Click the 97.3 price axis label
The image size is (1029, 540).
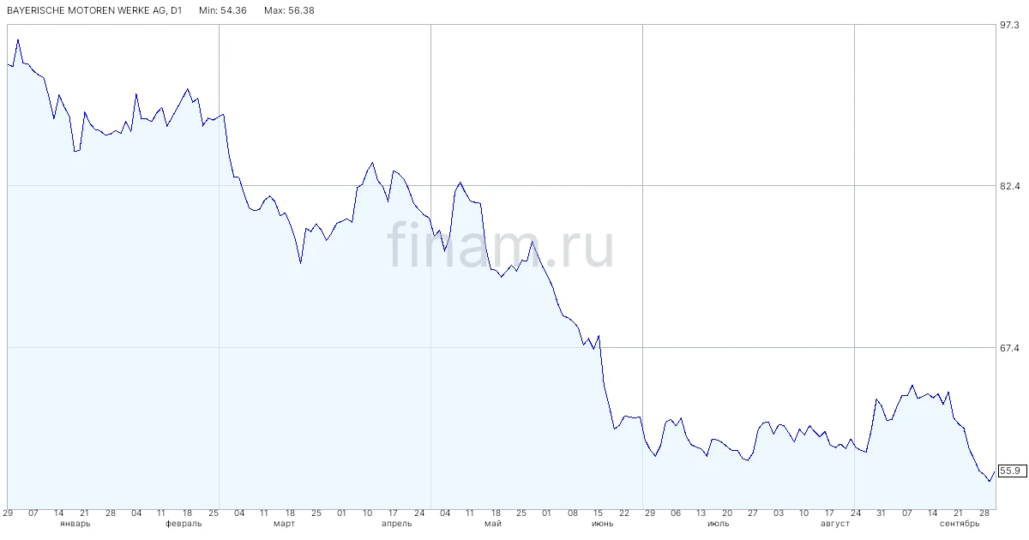[1008, 26]
